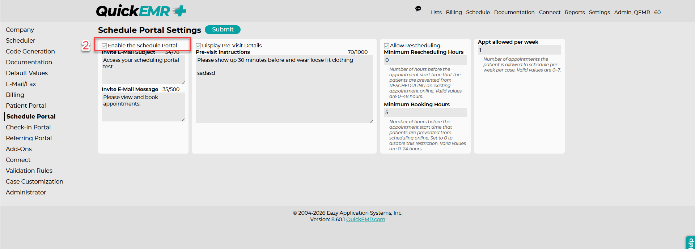Click the Version: 8.60.1 text

pyautogui.click(x=327, y=219)
